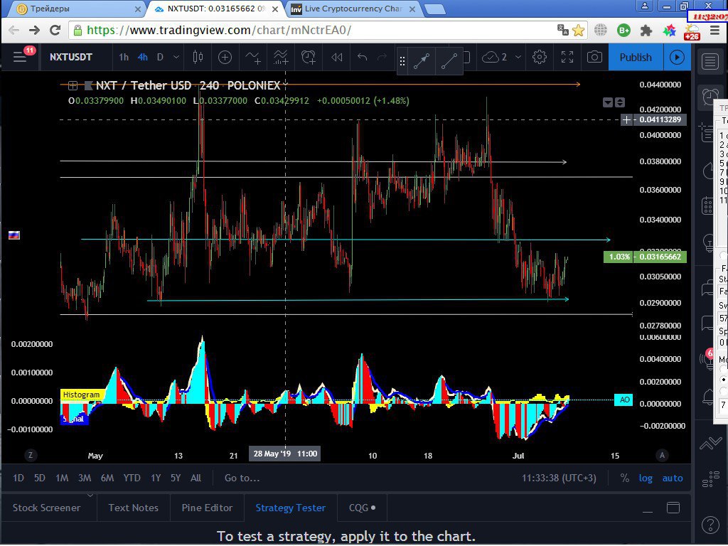Set date range to 1M
The image size is (728, 546).
pos(62,478)
